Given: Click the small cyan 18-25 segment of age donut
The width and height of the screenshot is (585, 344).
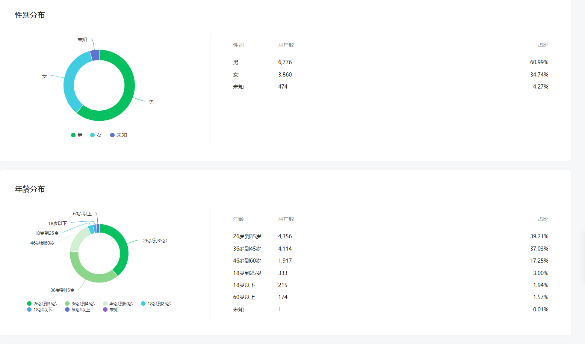Looking at the screenshot, I should tap(91, 230).
